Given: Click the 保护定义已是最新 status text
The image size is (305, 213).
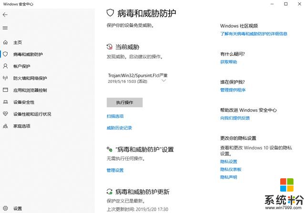Looking at the screenshot, I should pos(126,201).
